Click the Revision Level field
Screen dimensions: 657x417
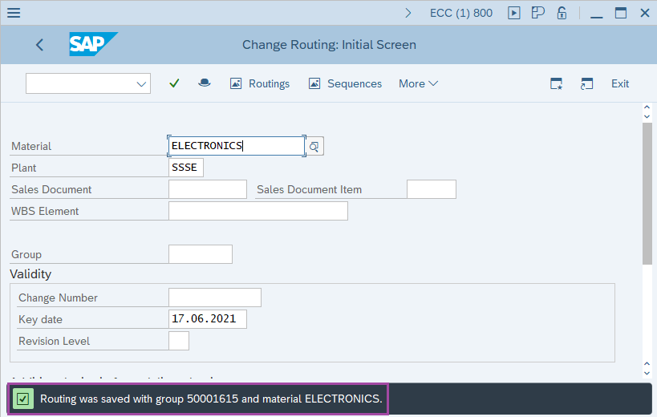click(x=179, y=341)
